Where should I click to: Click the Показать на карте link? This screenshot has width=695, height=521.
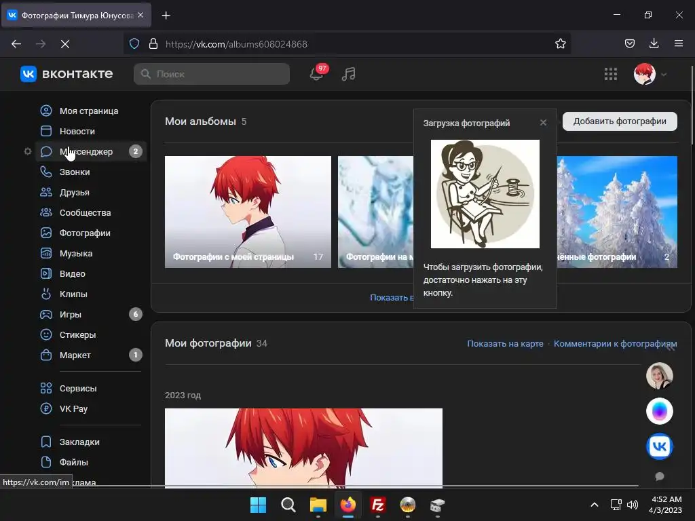click(505, 343)
